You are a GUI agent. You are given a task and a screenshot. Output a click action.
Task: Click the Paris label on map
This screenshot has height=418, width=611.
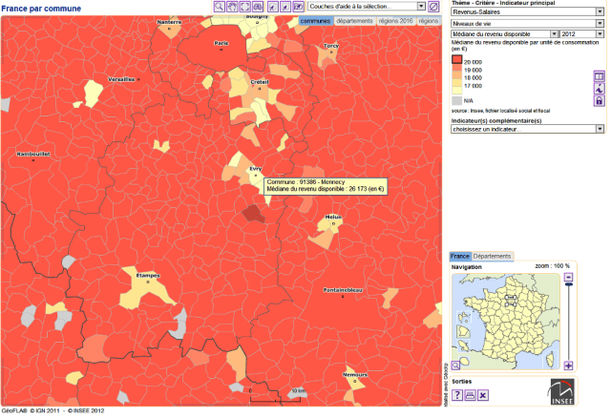coord(221,43)
